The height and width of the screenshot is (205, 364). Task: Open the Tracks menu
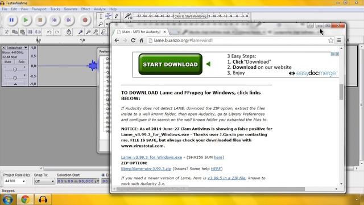click(55, 9)
